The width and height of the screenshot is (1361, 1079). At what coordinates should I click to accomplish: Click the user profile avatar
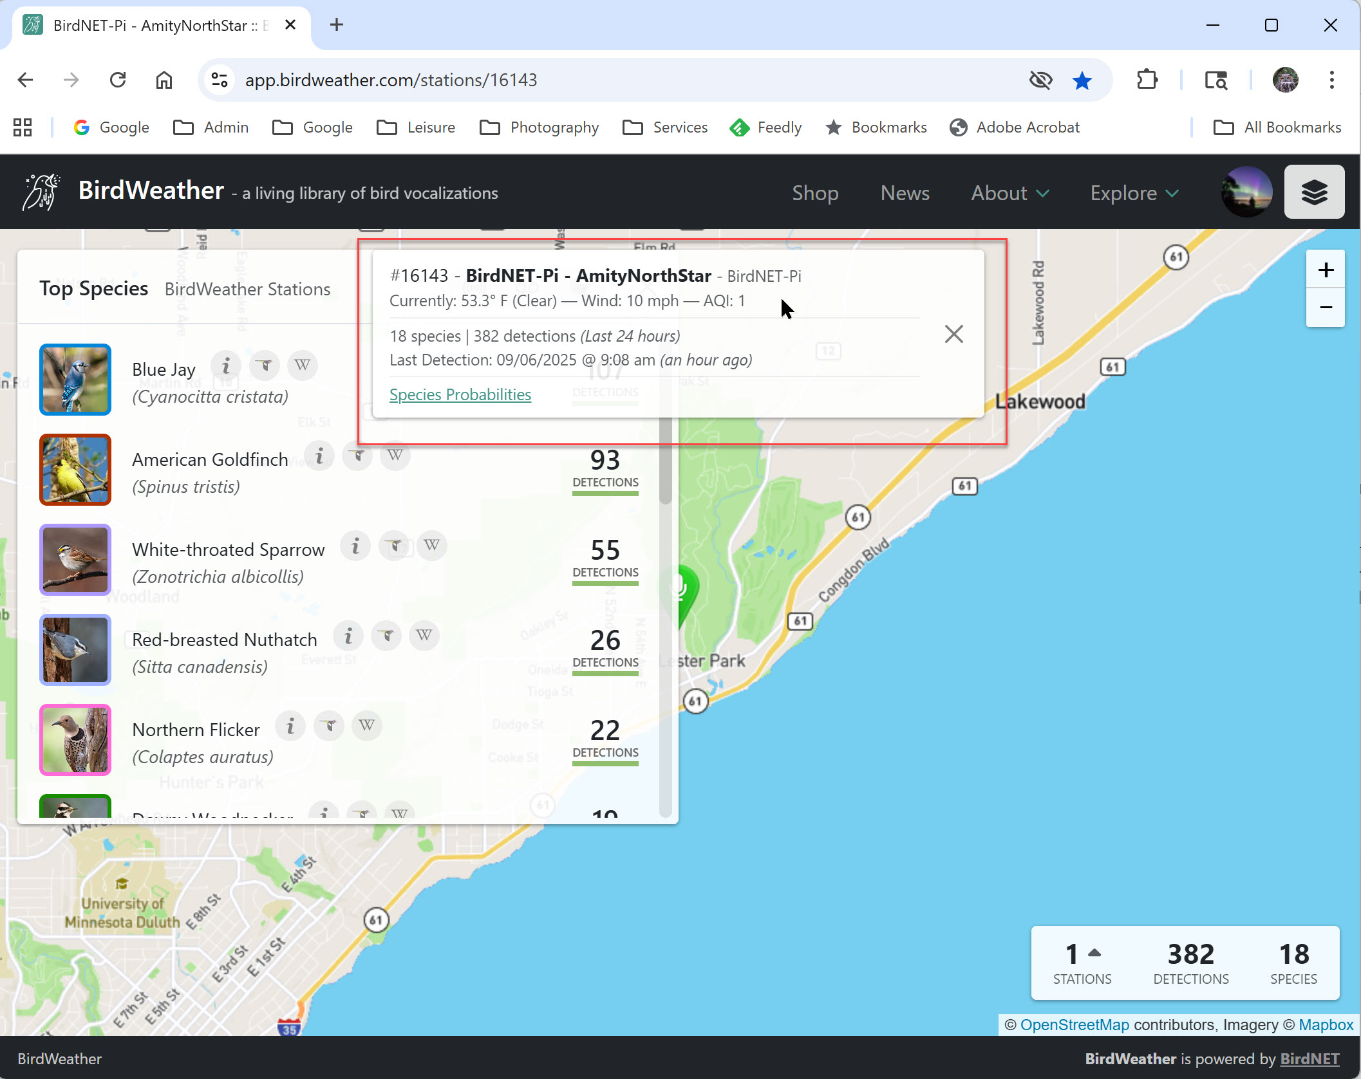pyautogui.click(x=1246, y=192)
